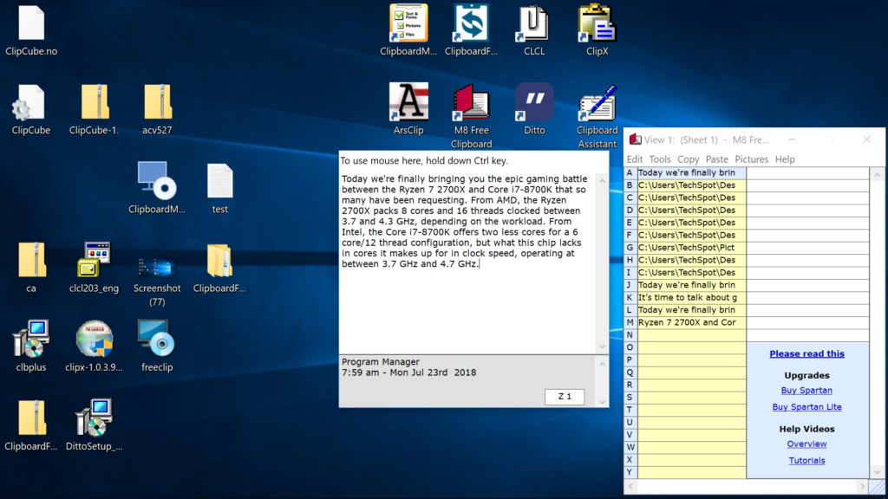This screenshot has height=499, width=888.
Task: Launch M8 Free Clipboard
Action: pyautogui.click(x=471, y=104)
